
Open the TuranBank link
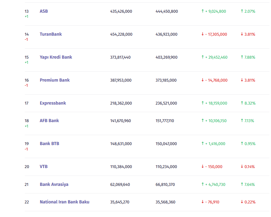51,34
